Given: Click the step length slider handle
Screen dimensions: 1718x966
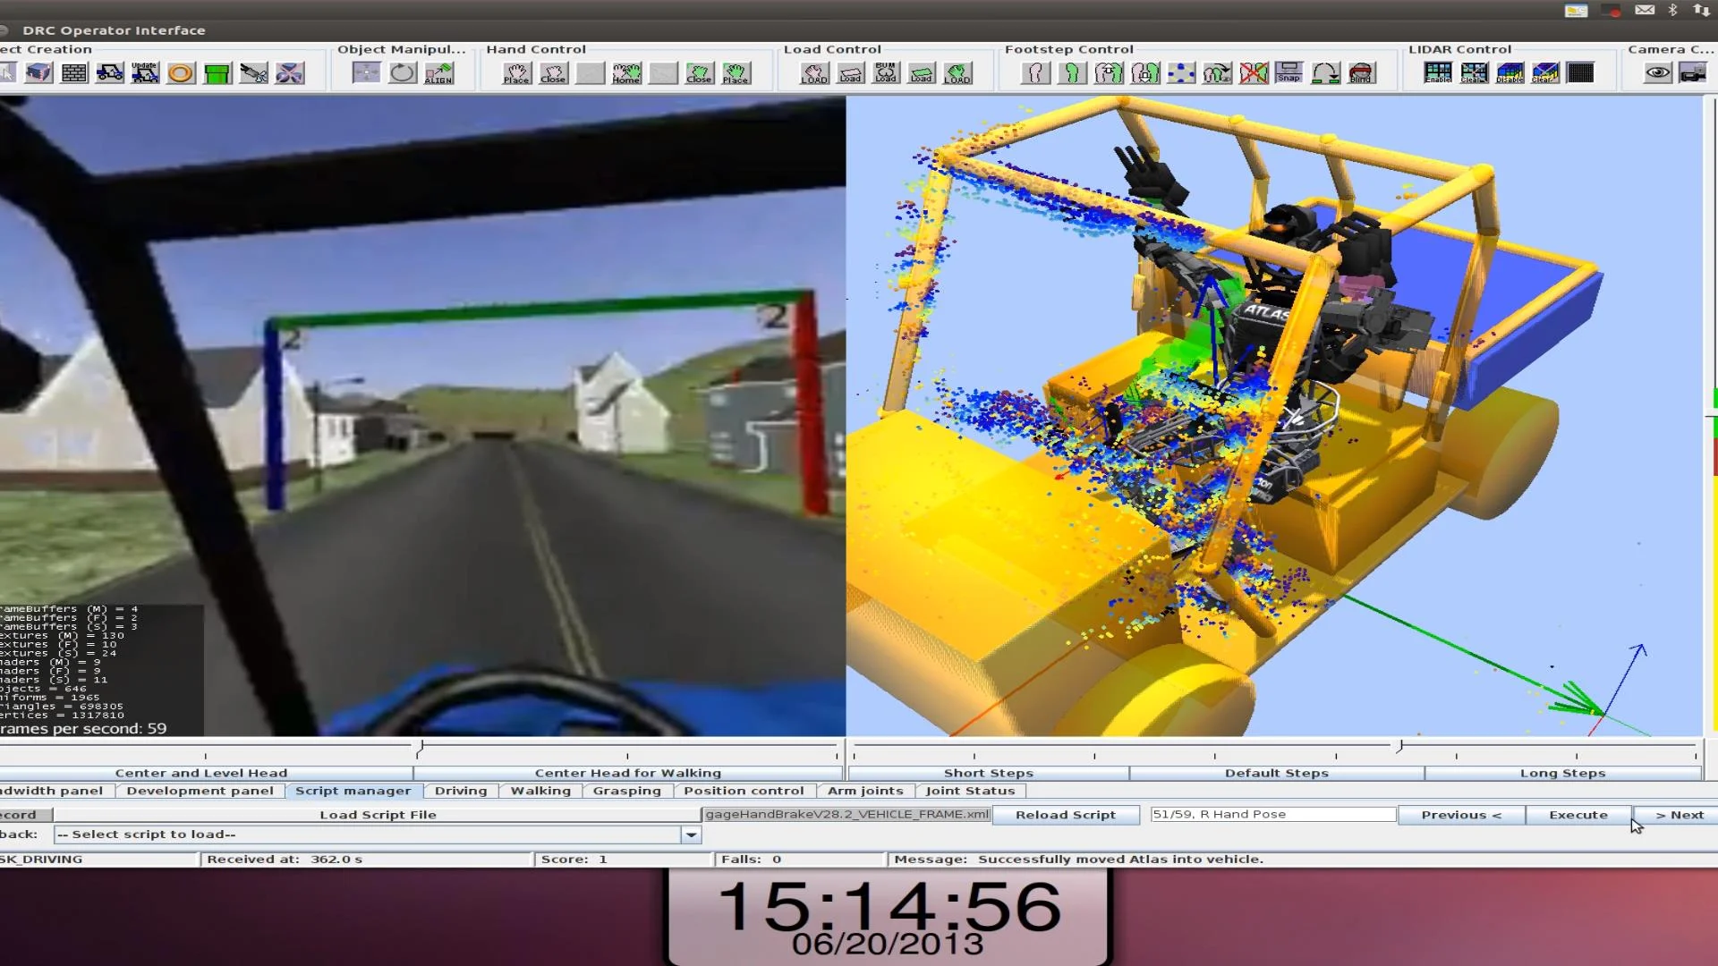Looking at the screenshot, I should click(1399, 746).
